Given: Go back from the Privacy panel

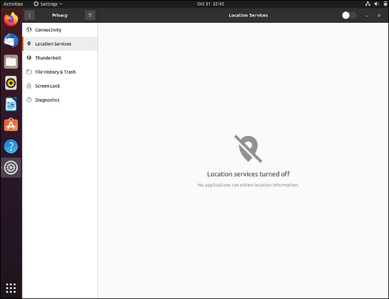Looking at the screenshot, I should [x=29, y=16].
